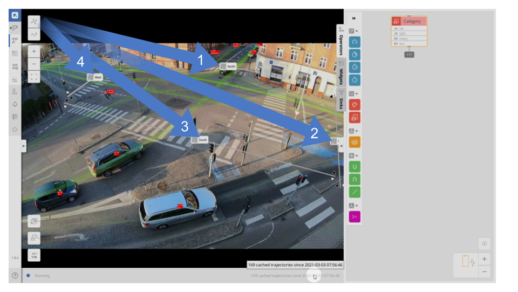This screenshot has height=292, width=518.
Task: Collapse the operators toolbar with double arrow
Action: tap(354, 18)
